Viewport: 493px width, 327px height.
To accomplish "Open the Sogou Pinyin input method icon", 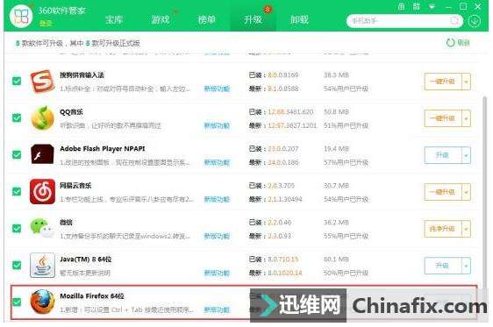I will 42,82.
